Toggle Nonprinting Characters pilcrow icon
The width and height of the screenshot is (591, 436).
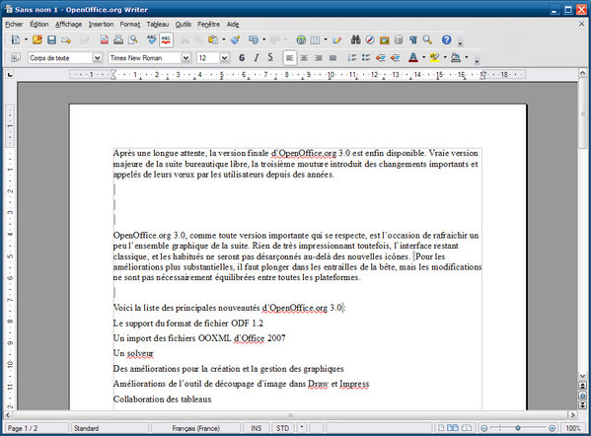(413, 39)
